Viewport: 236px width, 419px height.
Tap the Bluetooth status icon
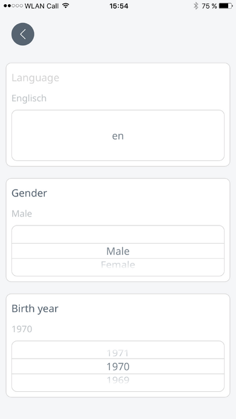(196, 6)
